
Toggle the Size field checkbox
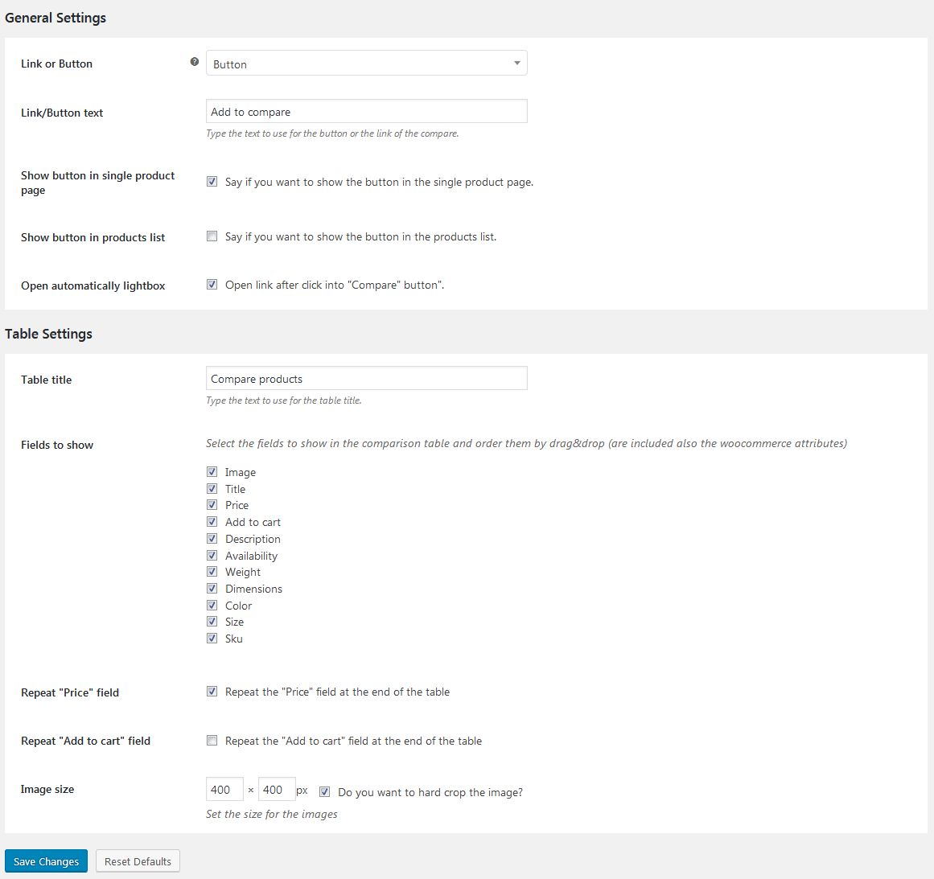pyautogui.click(x=212, y=622)
